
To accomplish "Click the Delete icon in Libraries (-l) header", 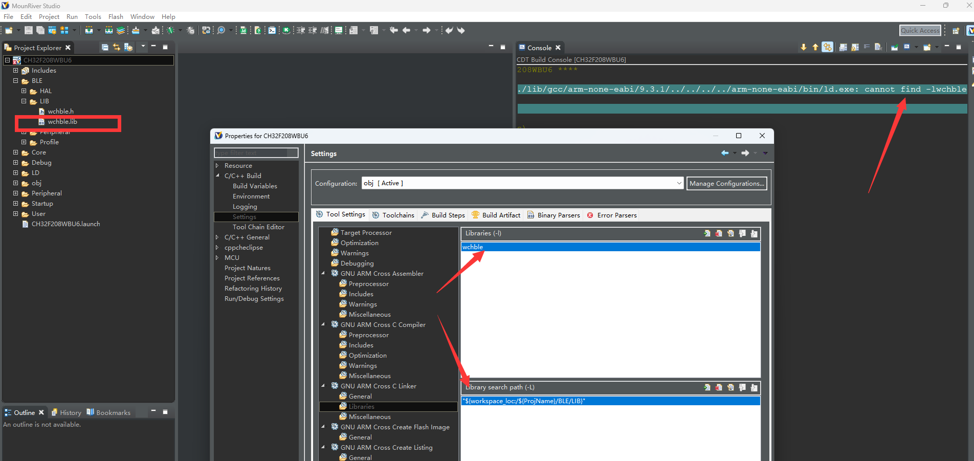I will [x=719, y=233].
